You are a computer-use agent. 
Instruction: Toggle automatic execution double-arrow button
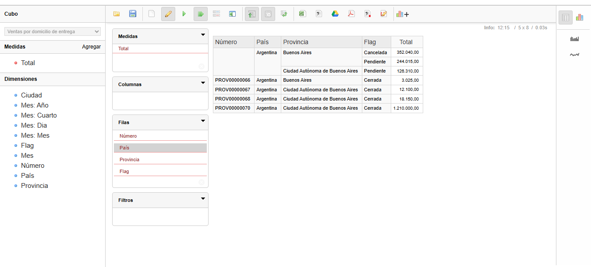click(201, 14)
